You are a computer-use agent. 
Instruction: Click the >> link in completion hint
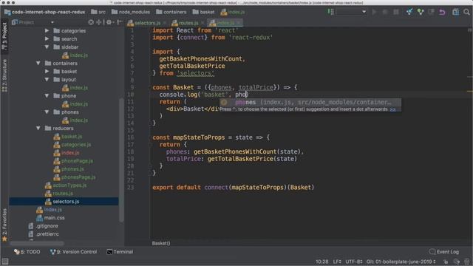[392, 109]
